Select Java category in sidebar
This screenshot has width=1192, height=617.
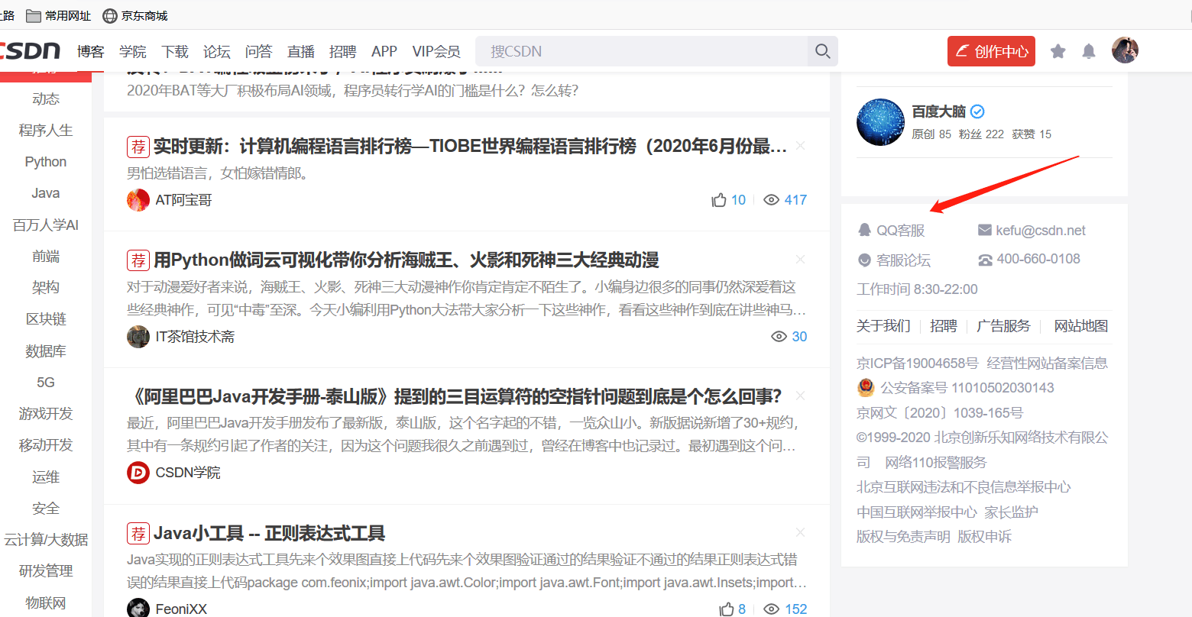pos(46,193)
